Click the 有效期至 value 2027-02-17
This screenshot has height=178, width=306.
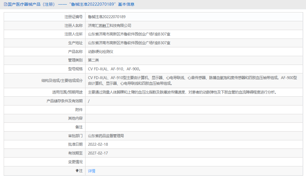click(98, 153)
